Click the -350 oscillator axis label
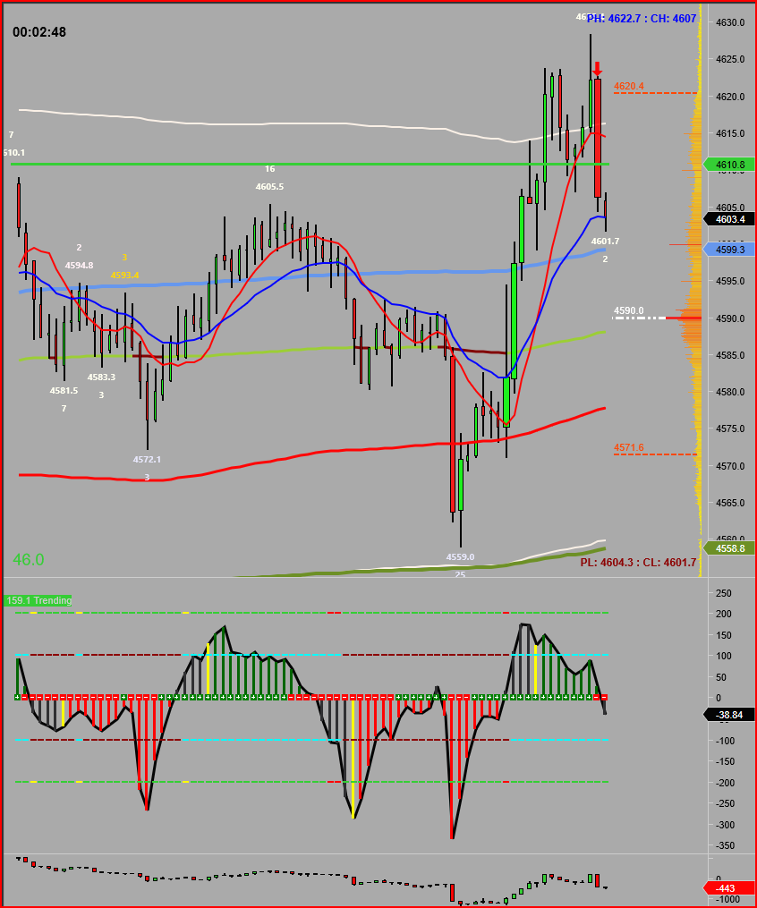 tap(723, 846)
